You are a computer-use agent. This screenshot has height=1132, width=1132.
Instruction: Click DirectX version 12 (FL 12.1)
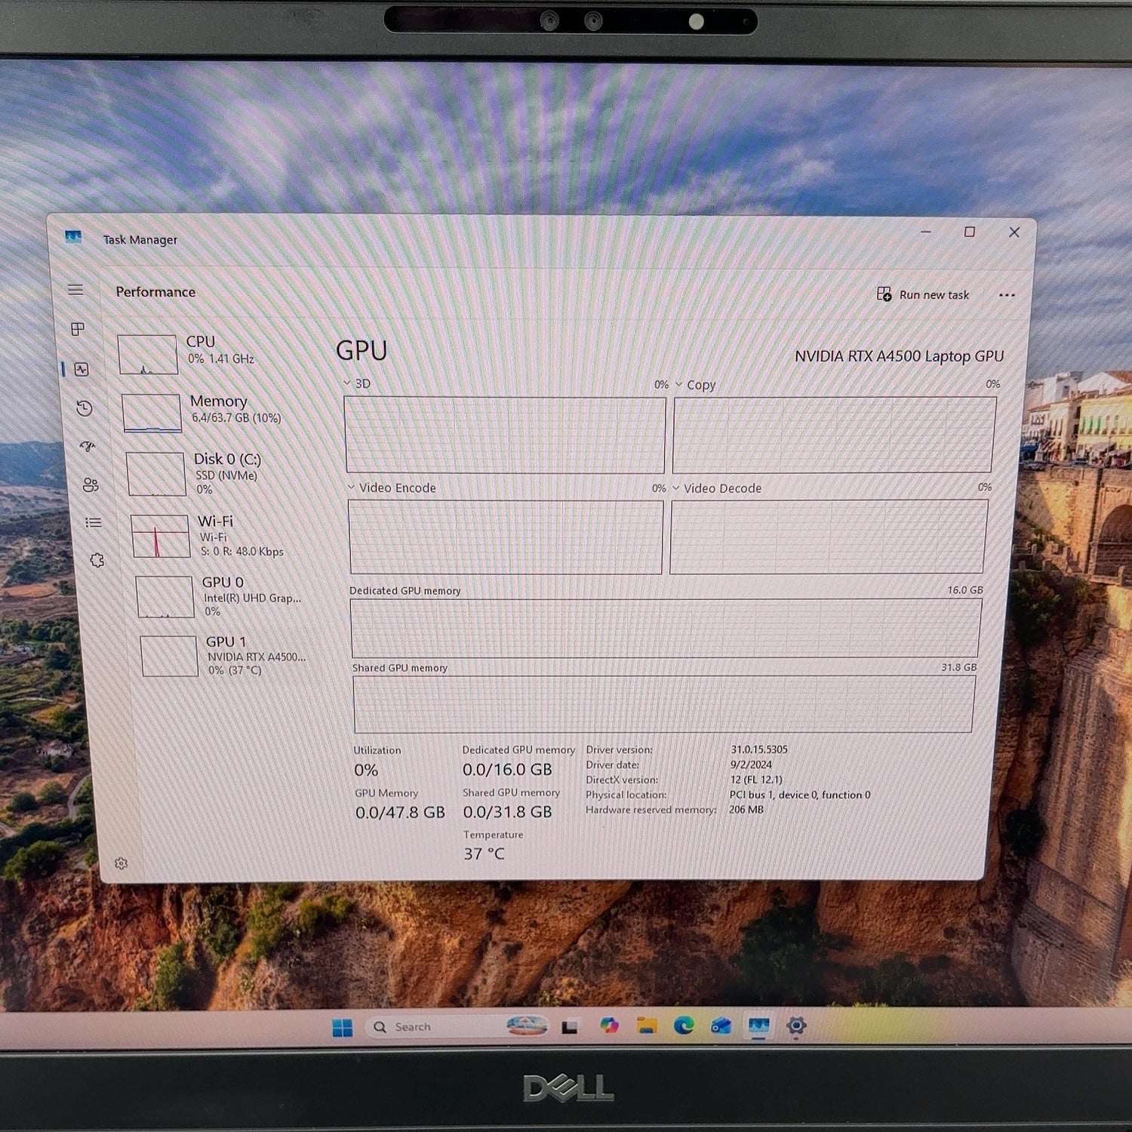[x=755, y=780]
